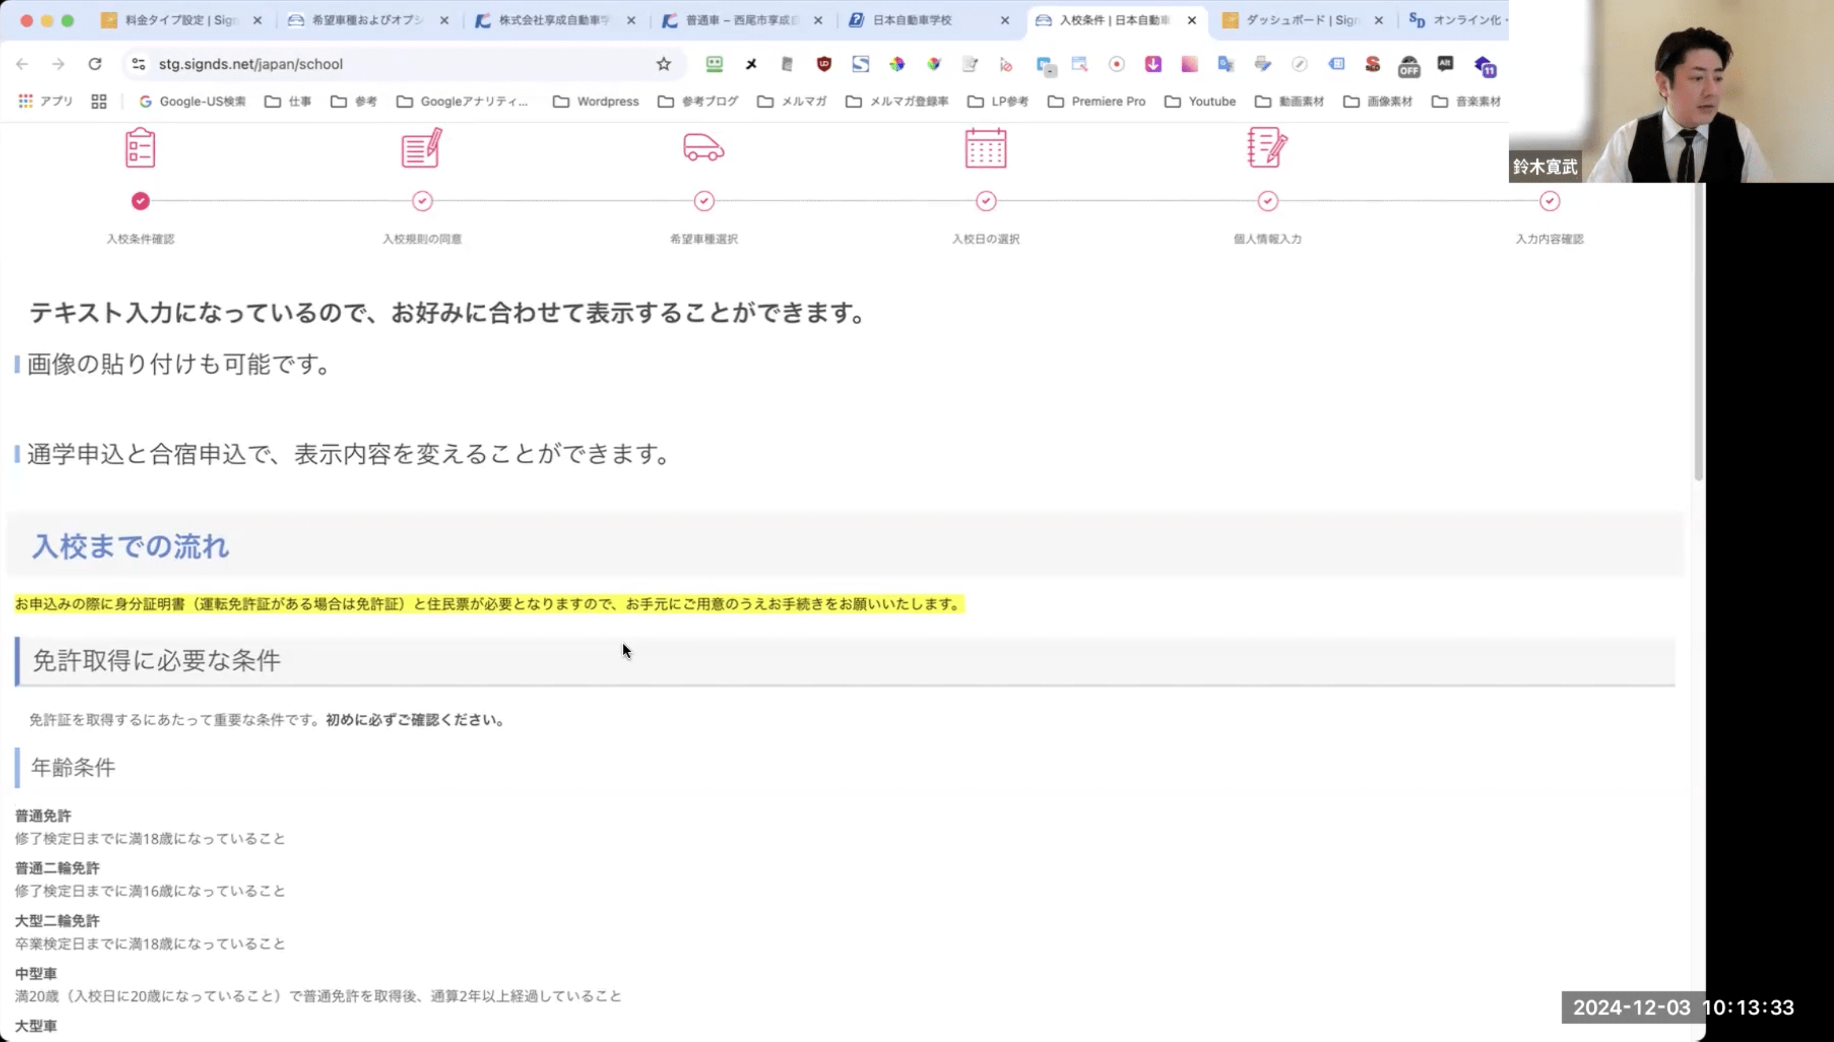Open the SEO extension with red S

(x=1372, y=64)
